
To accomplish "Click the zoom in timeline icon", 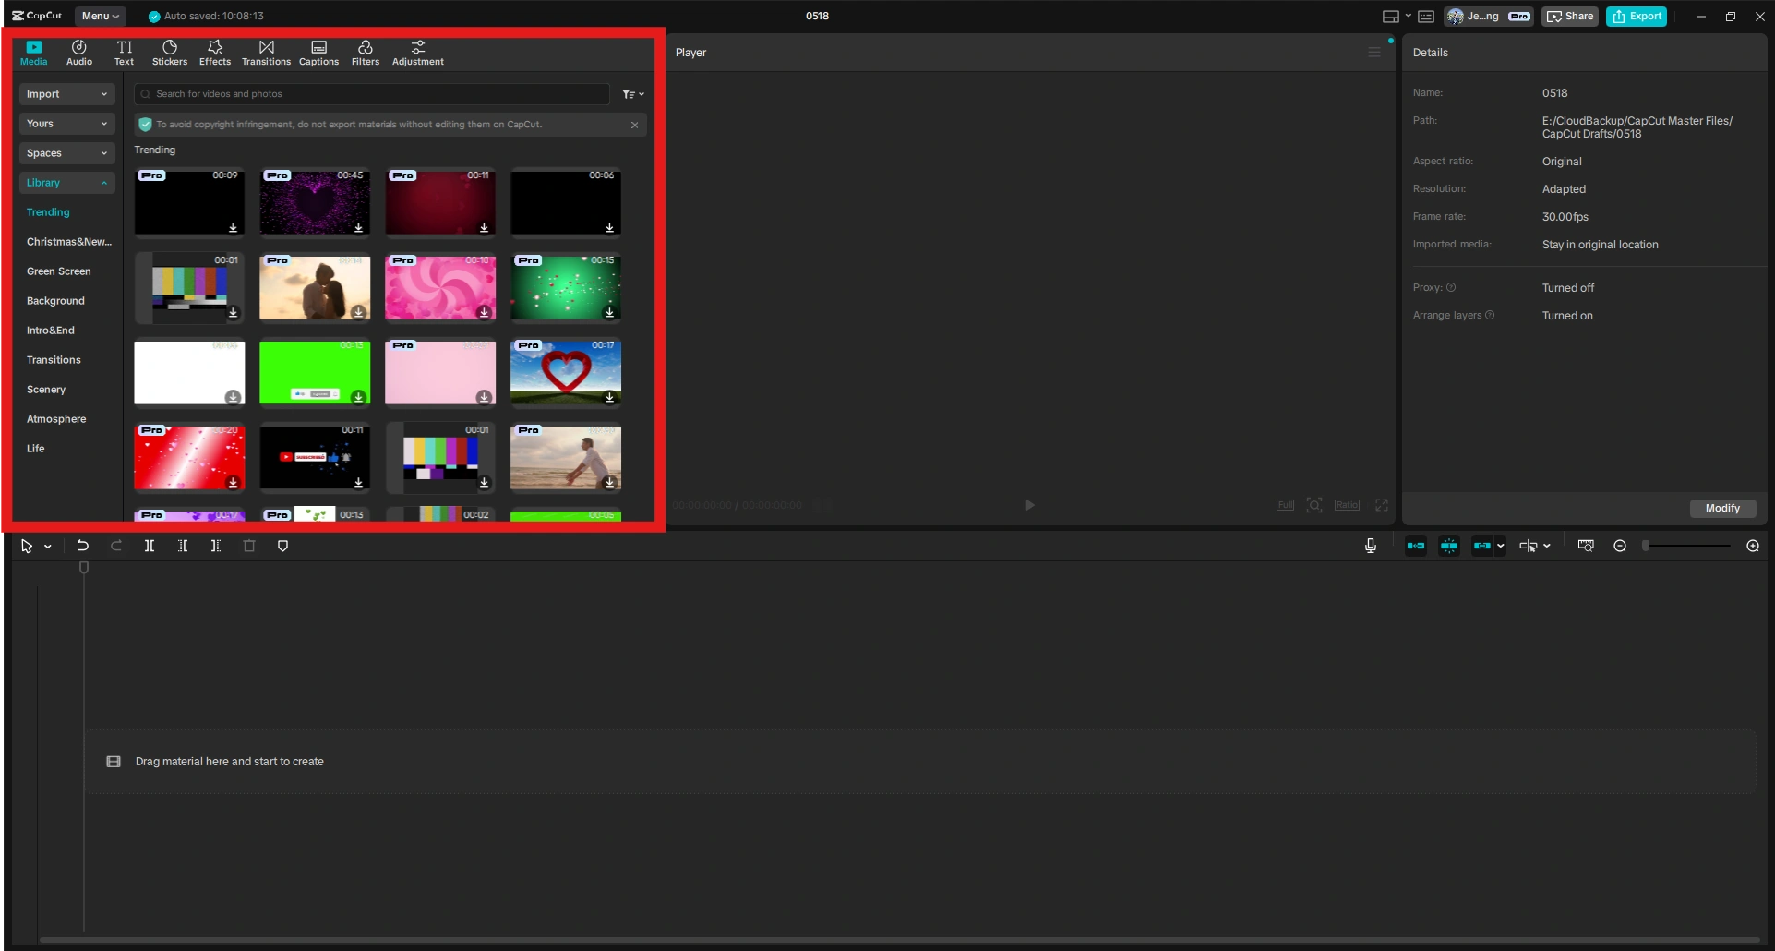I will point(1753,546).
